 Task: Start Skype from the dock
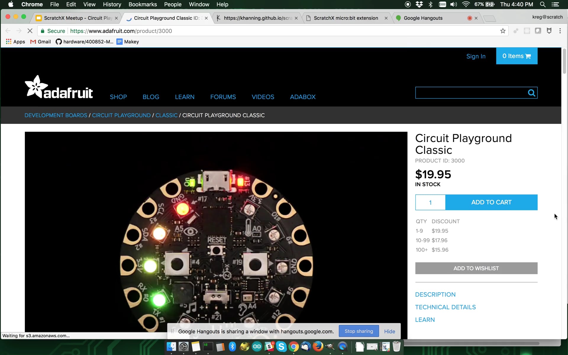click(281, 347)
